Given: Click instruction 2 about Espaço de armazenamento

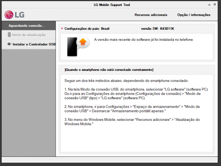Looking at the screenshot, I should [x=132, y=109].
